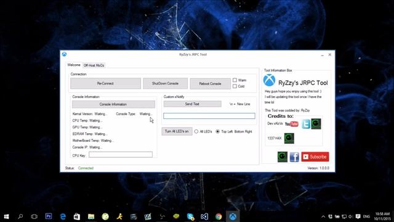Viewport: 394px width, 222px height.
Task: Click the Xbox logo in Tool Information Box
Action: pos(269,80)
